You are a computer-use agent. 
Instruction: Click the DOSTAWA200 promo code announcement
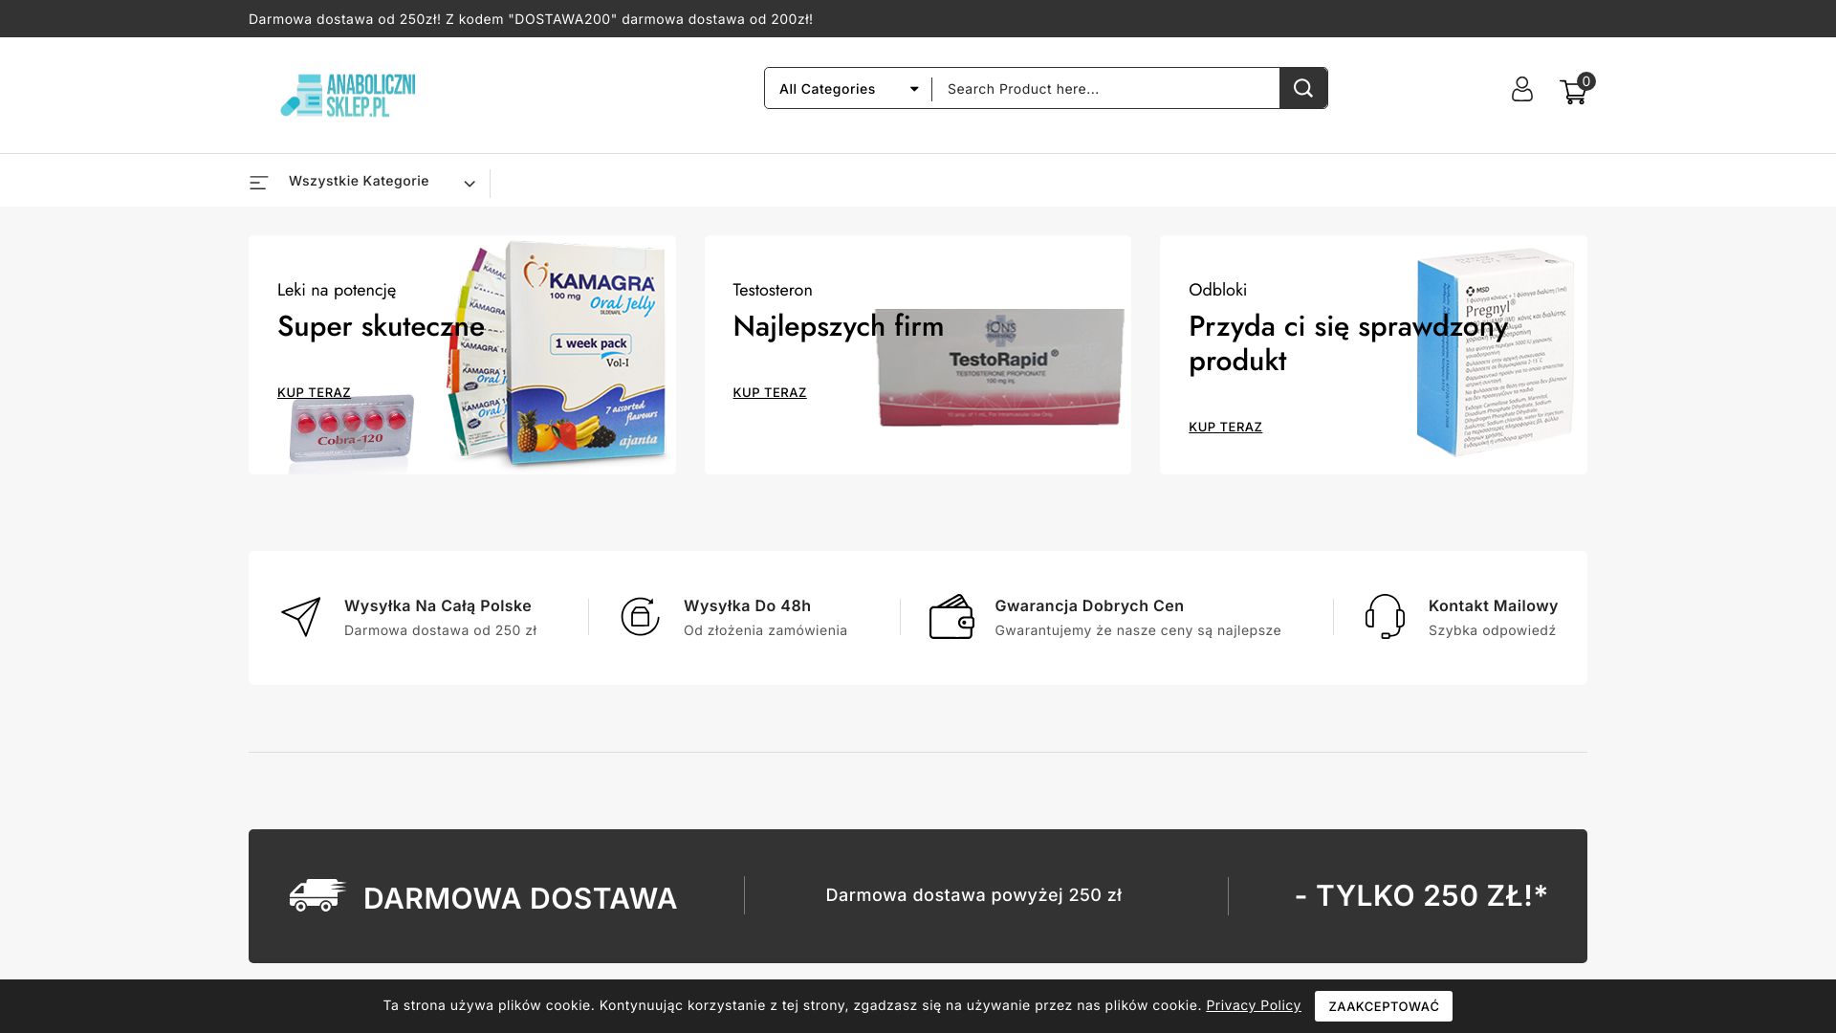pyautogui.click(x=531, y=19)
